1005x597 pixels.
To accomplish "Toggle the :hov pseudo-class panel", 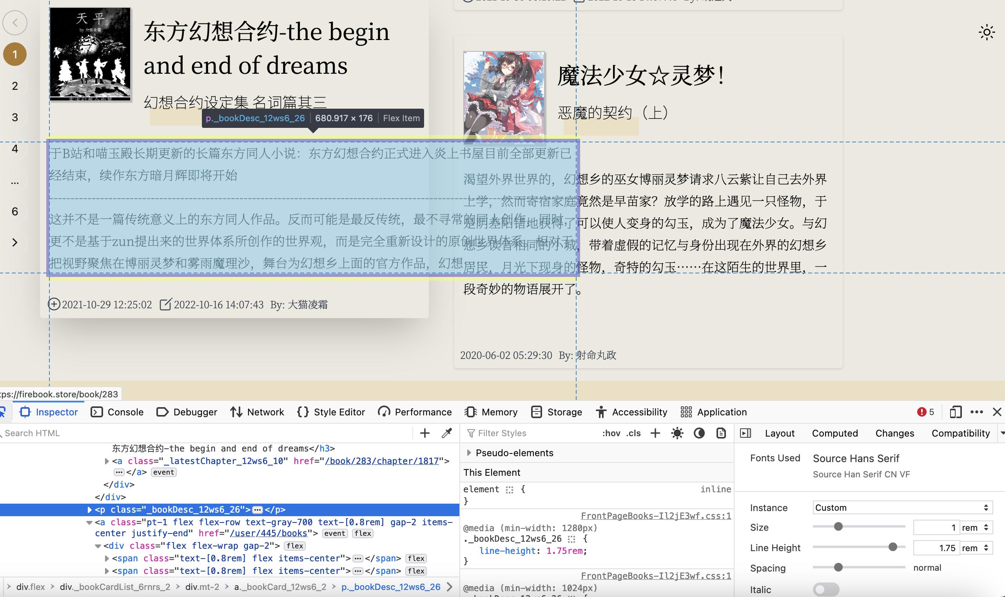I will point(611,433).
